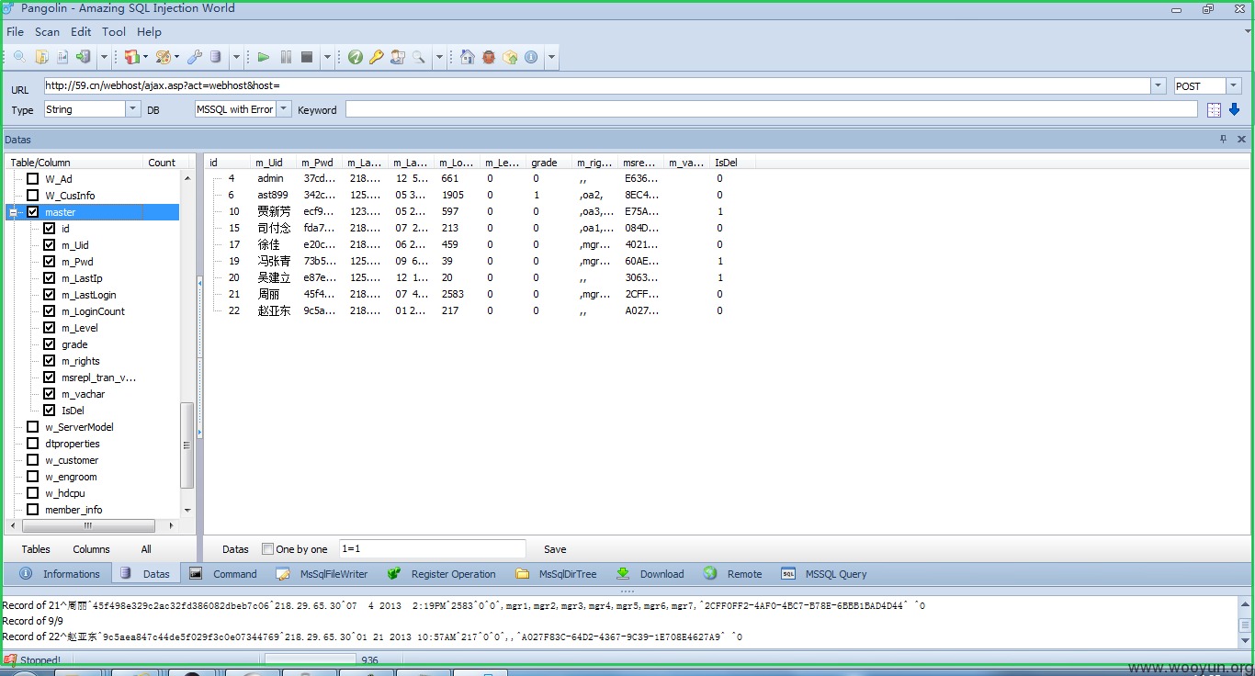Stop the scan using the square button

point(307,57)
